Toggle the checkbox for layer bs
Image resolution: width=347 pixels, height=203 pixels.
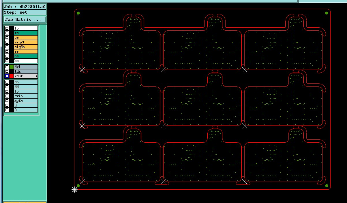pyautogui.click(x=7, y=56)
